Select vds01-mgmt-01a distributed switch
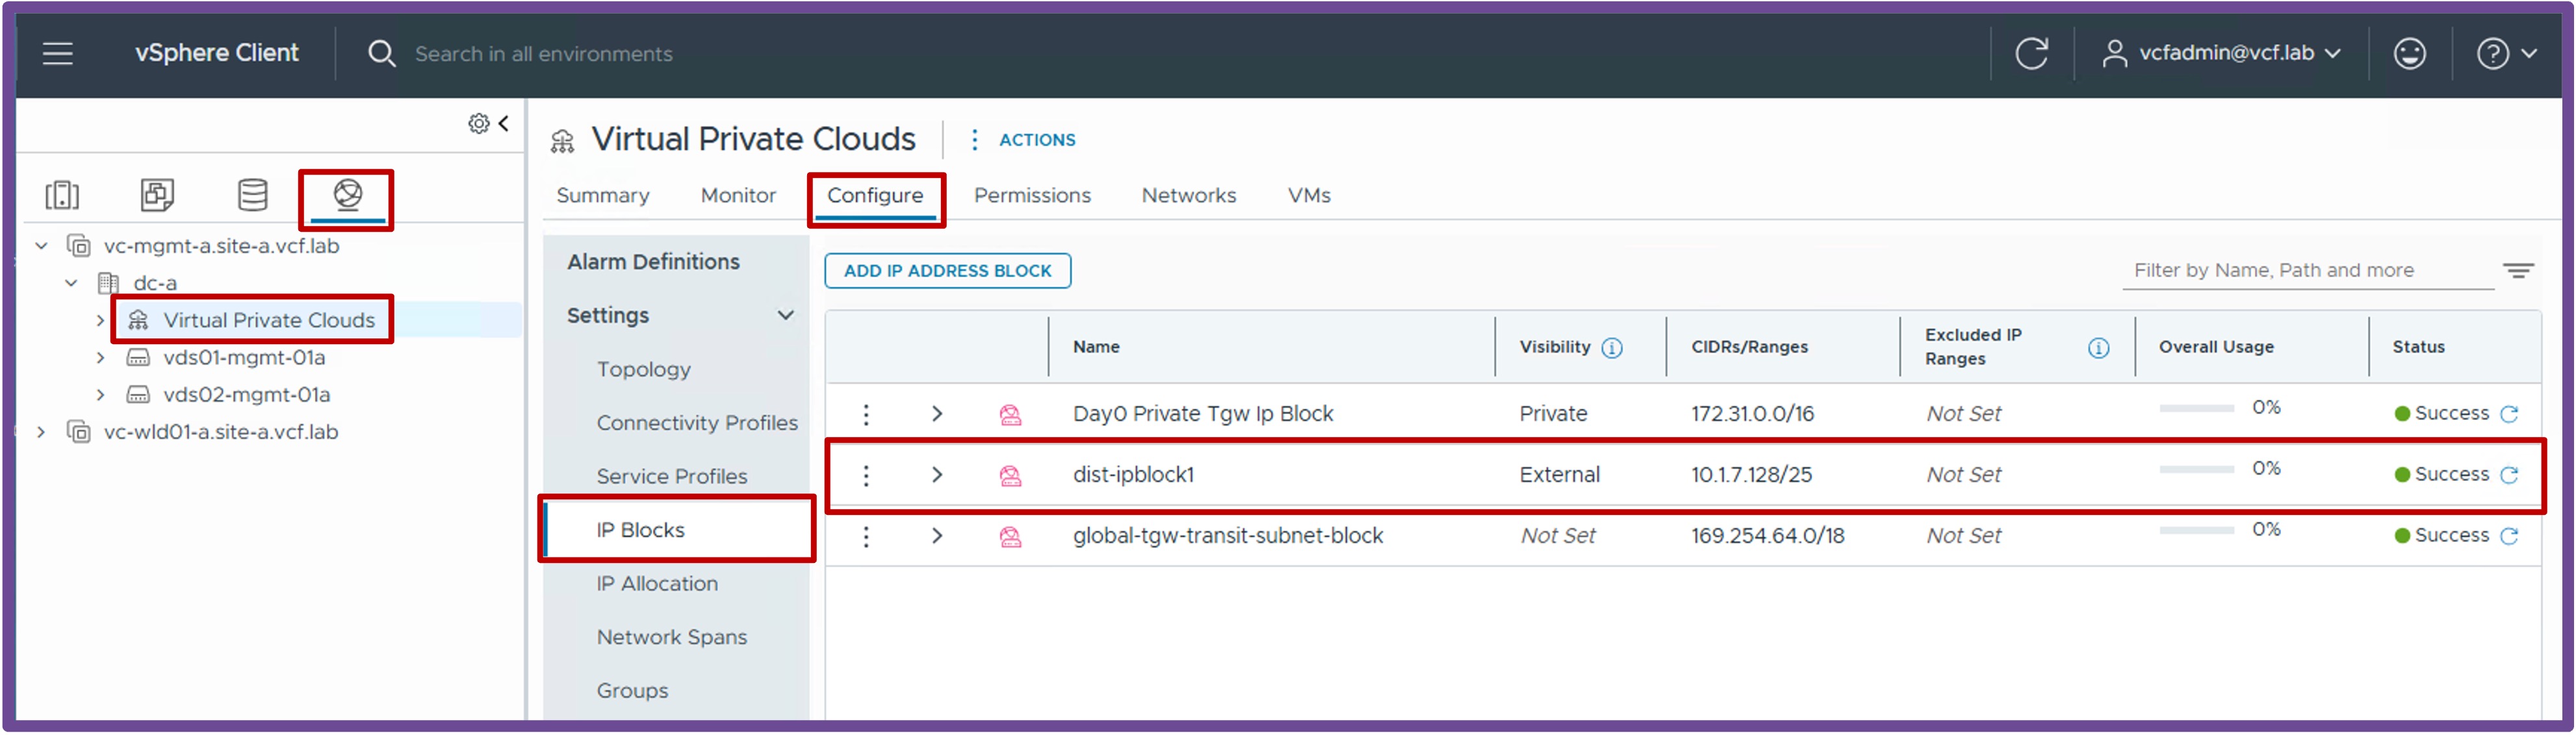 click(244, 358)
